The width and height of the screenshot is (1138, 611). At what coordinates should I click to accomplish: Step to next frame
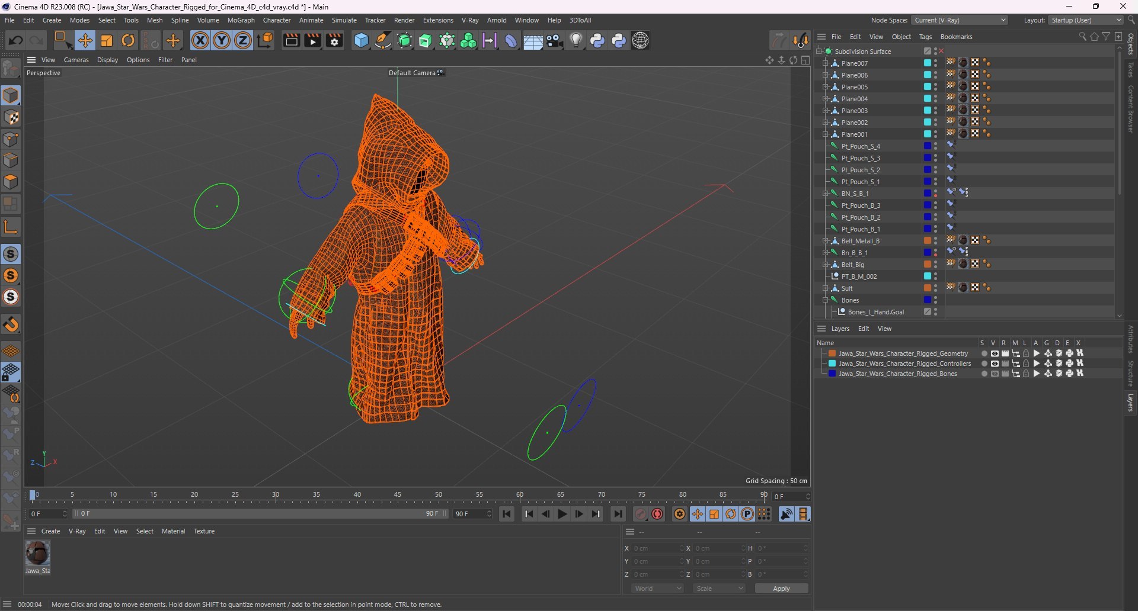click(579, 514)
